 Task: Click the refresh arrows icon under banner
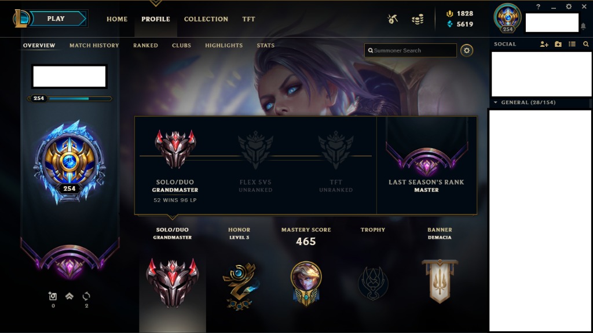pyautogui.click(x=86, y=297)
